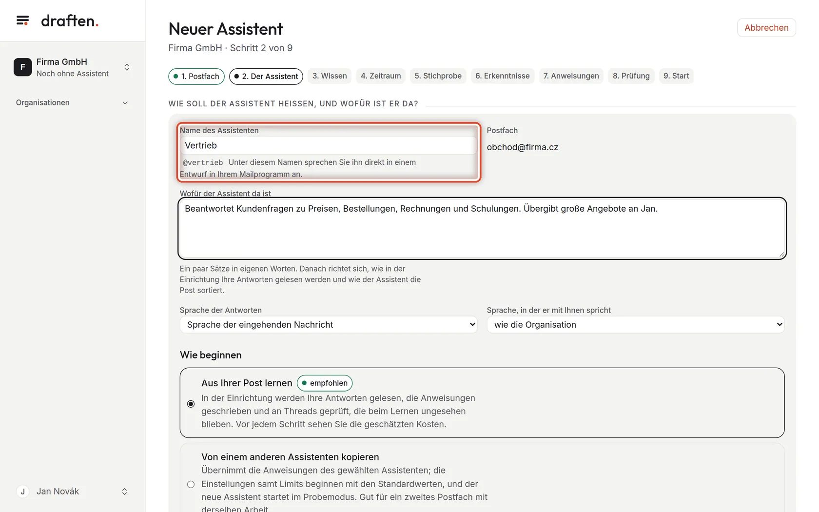This screenshot has width=819, height=512.
Task: Select 'Von einem anderen Assistenten kopieren' radio
Action: [191, 484]
